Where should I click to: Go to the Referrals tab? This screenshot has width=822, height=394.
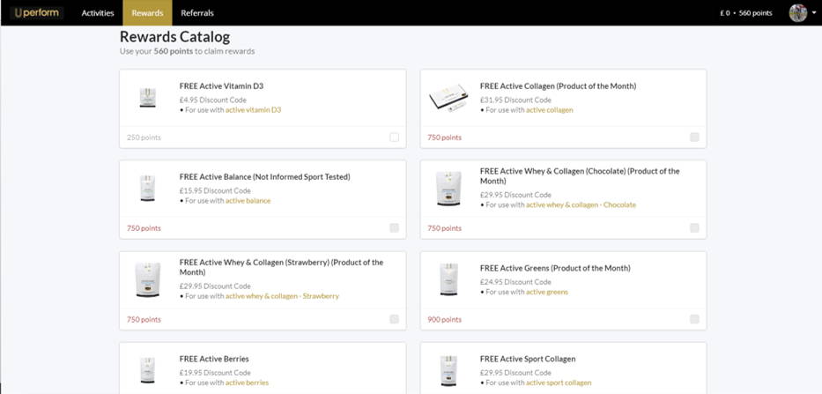pos(197,13)
